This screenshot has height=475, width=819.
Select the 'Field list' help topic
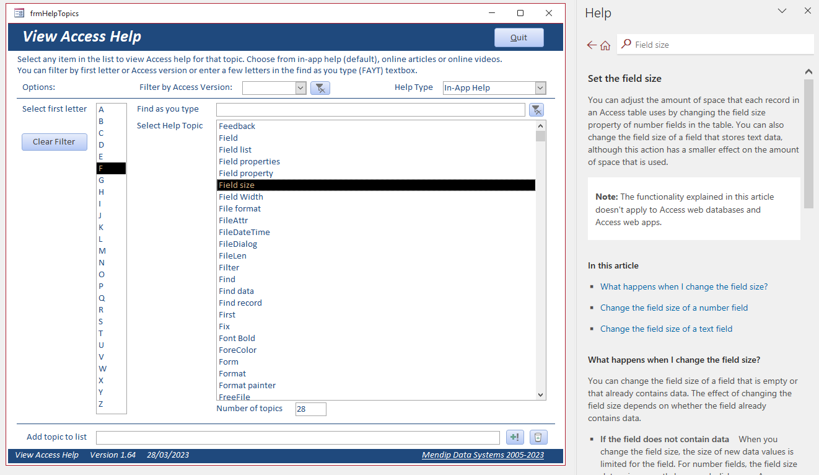click(x=376, y=150)
